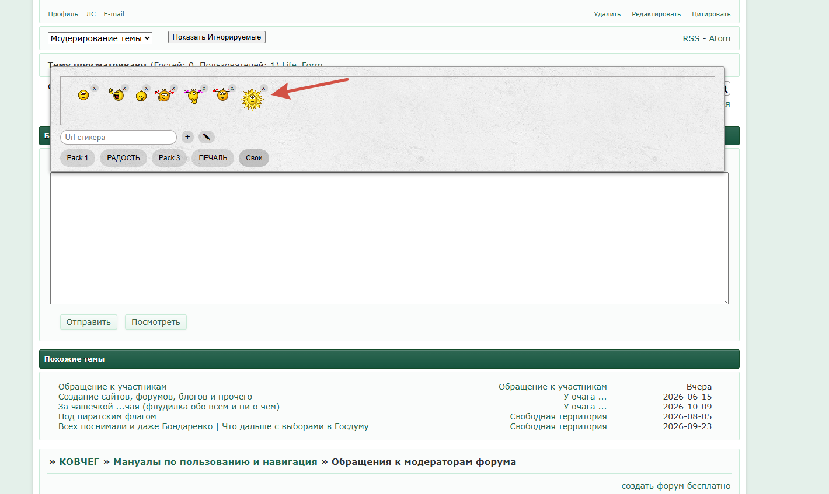Open Мануалы по пользованию и навигация breadcrumb
Image resolution: width=829 pixels, height=494 pixels.
click(215, 462)
